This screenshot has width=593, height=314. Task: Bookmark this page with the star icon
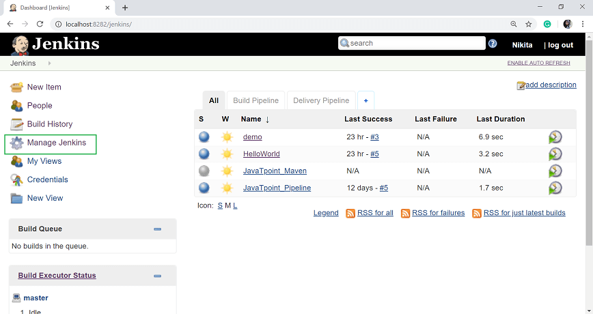(x=529, y=24)
